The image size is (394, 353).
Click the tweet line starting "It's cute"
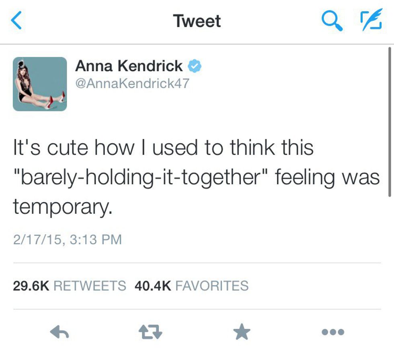coord(163,147)
